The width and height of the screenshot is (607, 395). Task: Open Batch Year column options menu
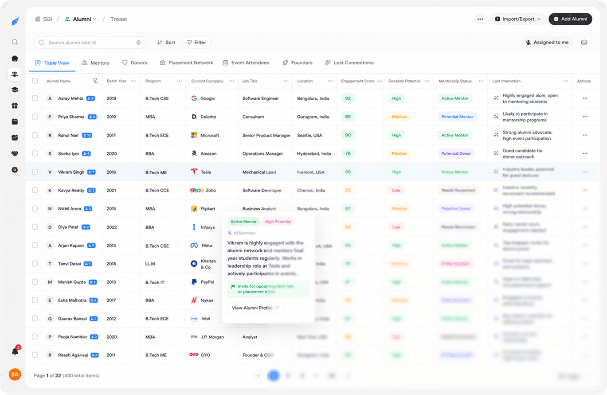[x=133, y=81]
